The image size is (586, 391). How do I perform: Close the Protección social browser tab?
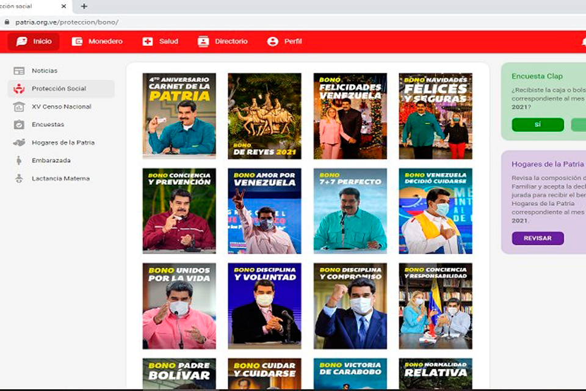point(63,6)
